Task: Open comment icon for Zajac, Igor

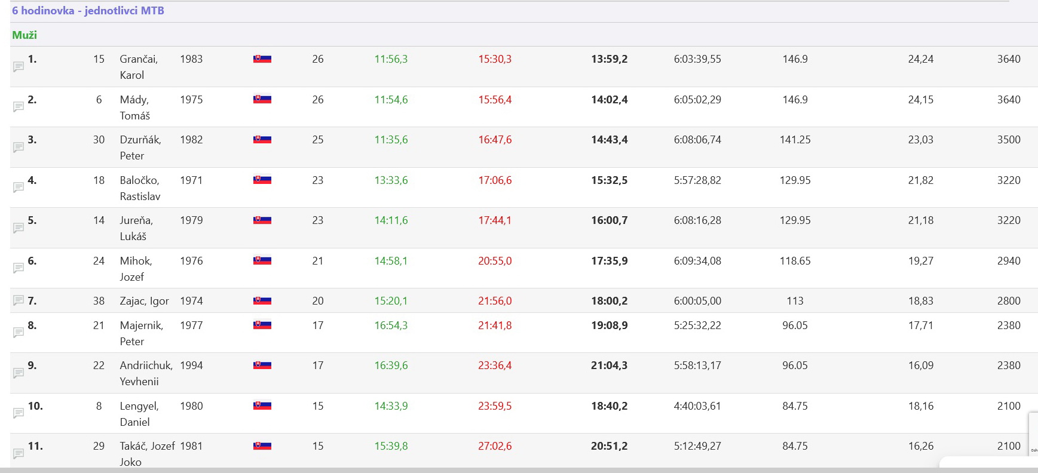Action: point(19,300)
